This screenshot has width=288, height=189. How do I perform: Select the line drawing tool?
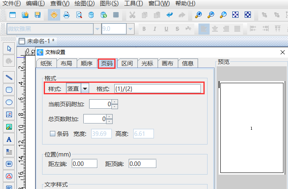pos(9,77)
